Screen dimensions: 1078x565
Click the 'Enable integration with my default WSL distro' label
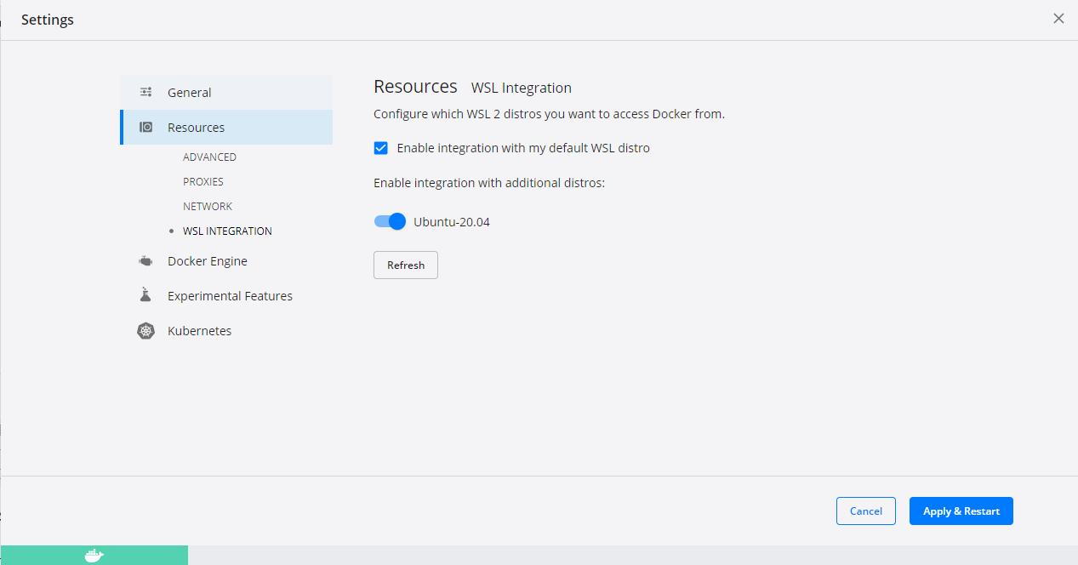[523, 148]
